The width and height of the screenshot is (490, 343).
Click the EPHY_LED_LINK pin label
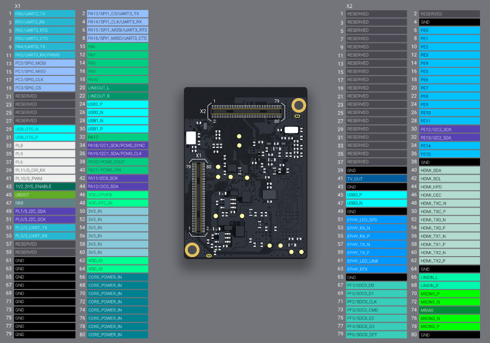[x=376, y=261]
